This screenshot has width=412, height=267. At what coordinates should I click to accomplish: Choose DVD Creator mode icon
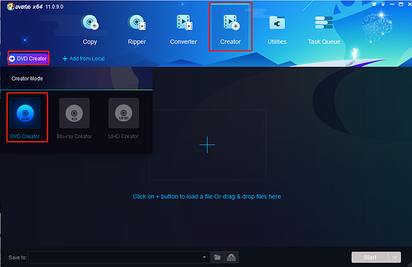click(25, 113)
